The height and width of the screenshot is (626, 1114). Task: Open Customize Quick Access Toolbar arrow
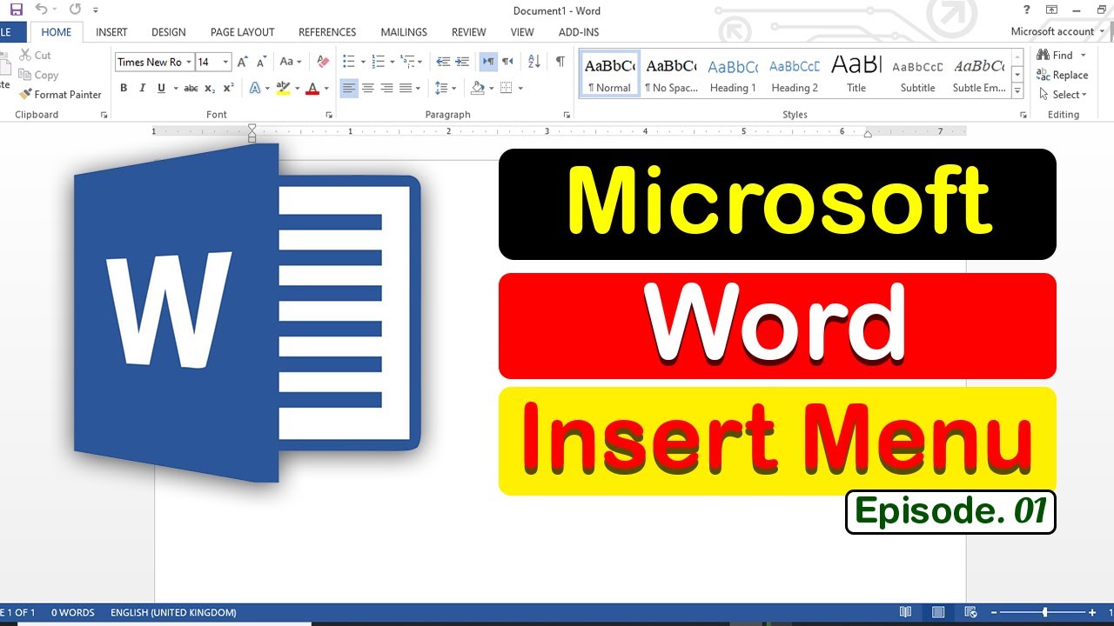(x=96, y=10)
